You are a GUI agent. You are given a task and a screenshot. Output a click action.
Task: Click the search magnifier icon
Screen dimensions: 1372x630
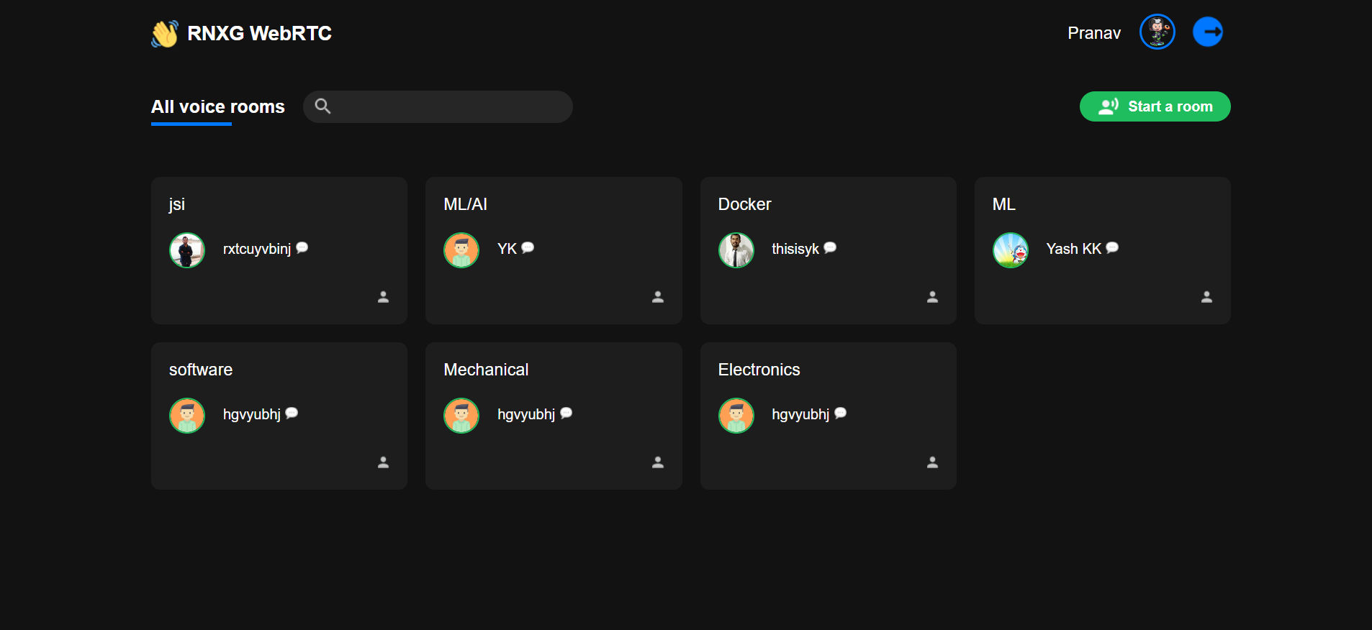322,106
